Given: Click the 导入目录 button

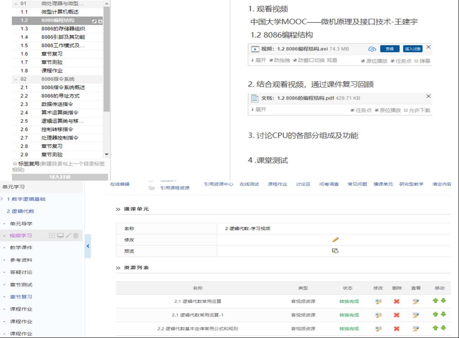Looking at the screenshot, I should [60, 177].
